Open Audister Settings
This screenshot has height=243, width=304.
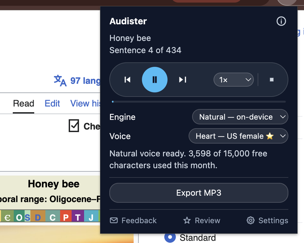(x=267, y=221)
